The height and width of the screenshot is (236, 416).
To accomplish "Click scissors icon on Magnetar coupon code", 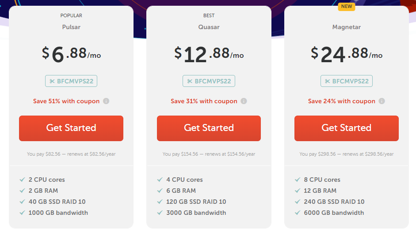I will pyautogui.click(x=328, y=81).
